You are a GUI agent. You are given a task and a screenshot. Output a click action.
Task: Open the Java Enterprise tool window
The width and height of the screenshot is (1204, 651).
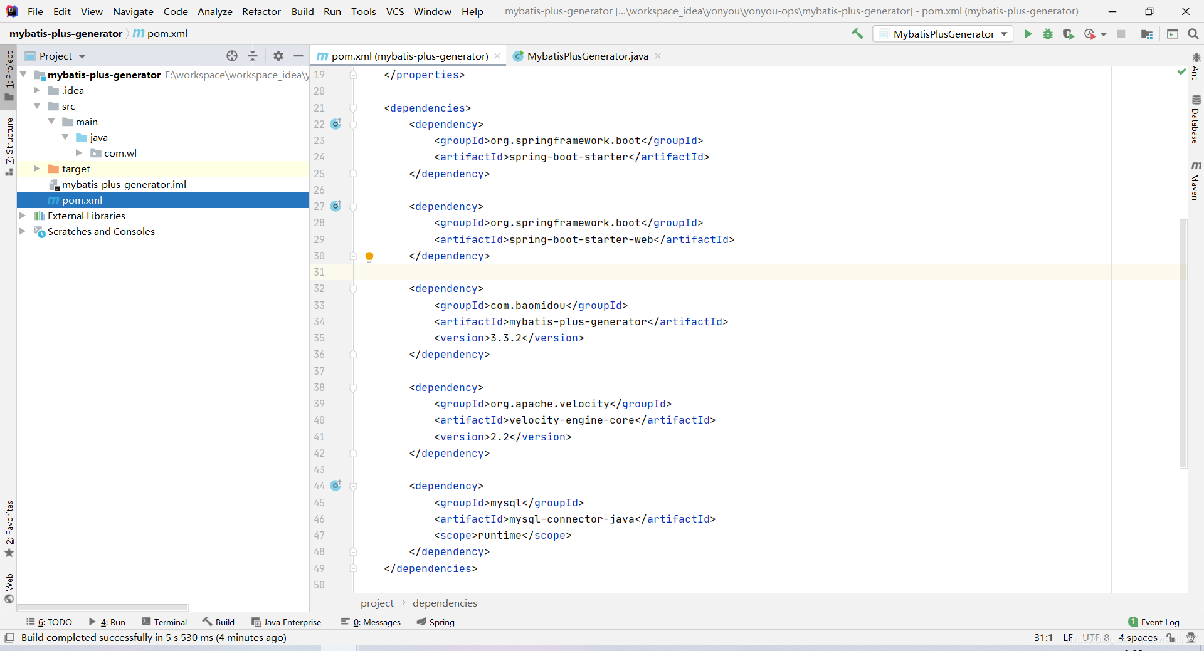click(x=287, y=622)
